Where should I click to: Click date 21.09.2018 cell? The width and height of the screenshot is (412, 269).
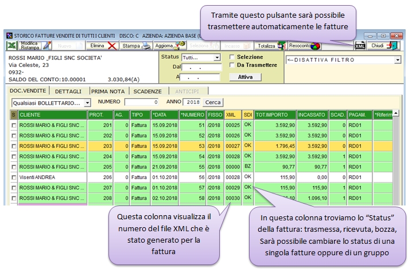coord(165,167)
